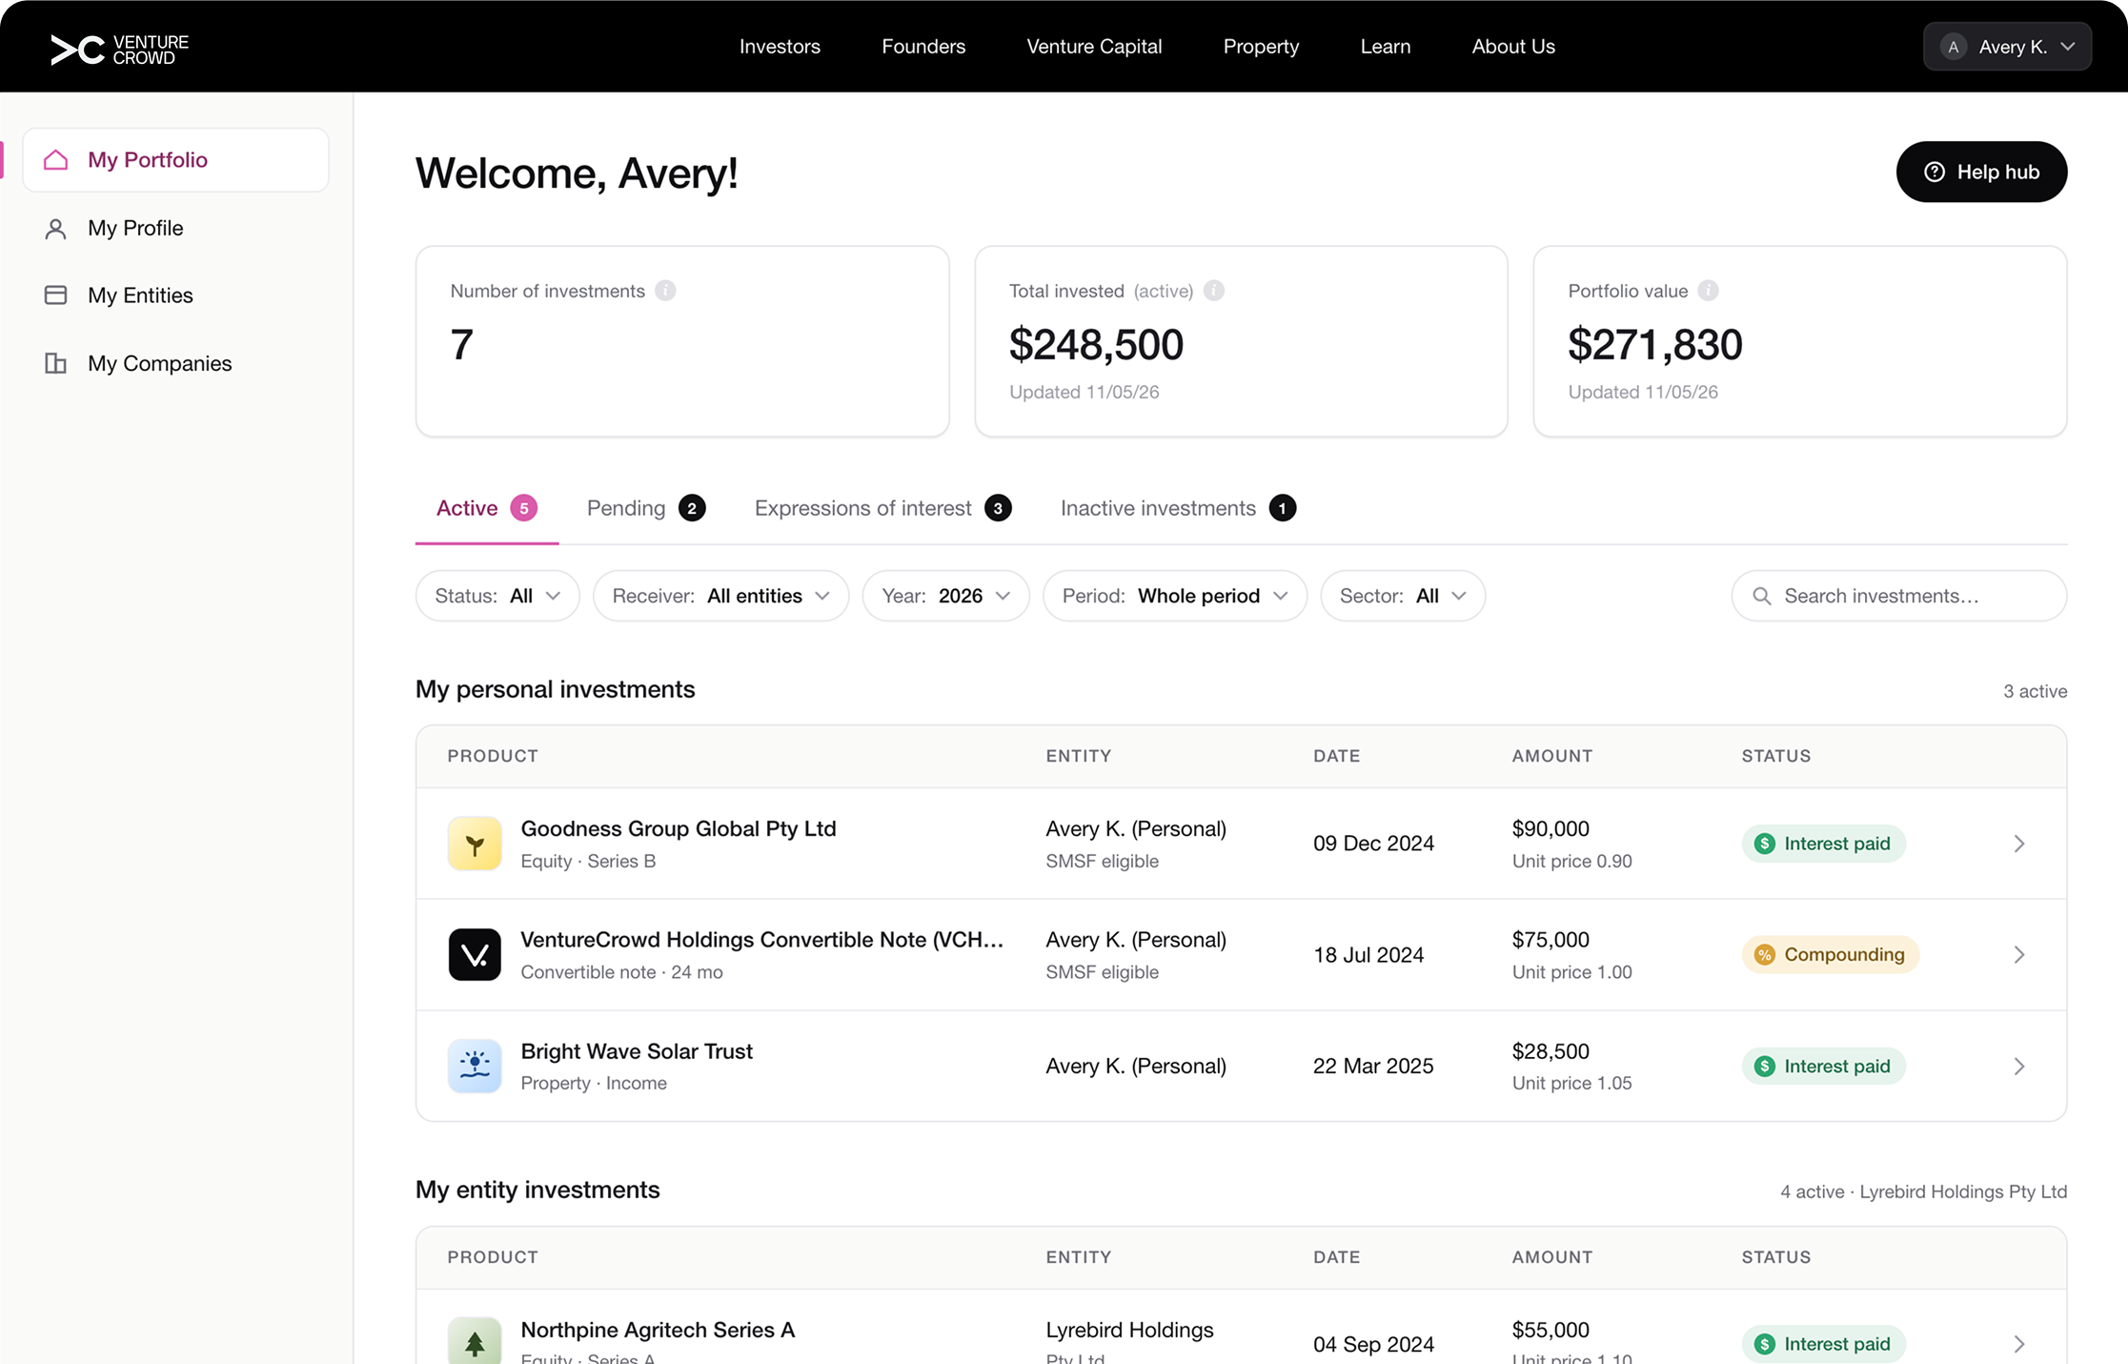This screenshot has width=2128, height=1364.
Task: Click the Bright Wave Solar Trust logo
Action: (x=475, y=1066)
